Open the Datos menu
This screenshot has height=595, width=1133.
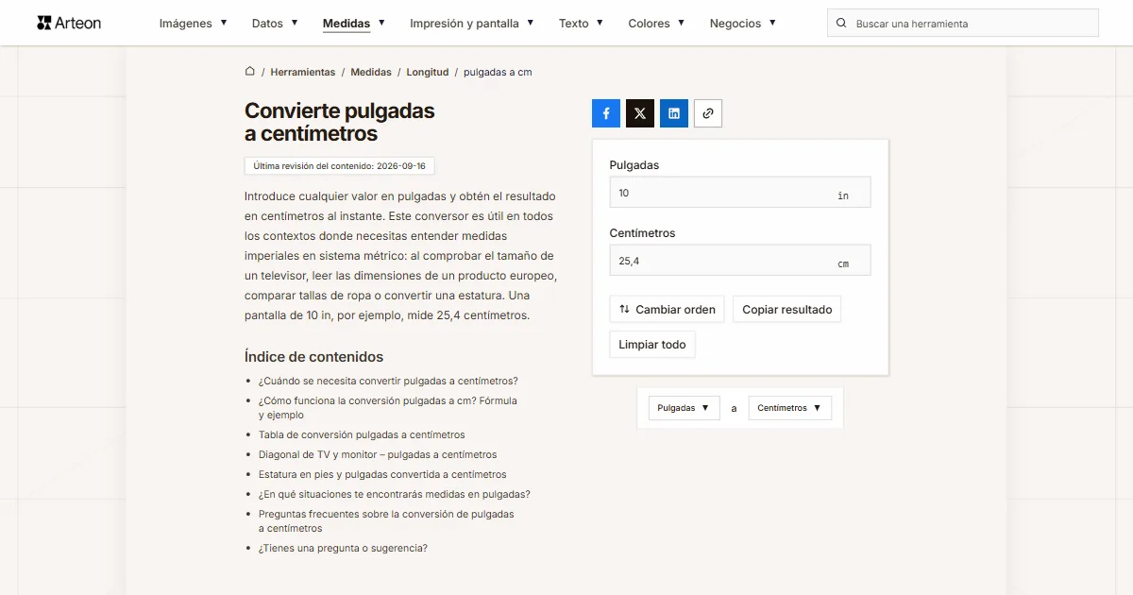[x=275, y=23]
